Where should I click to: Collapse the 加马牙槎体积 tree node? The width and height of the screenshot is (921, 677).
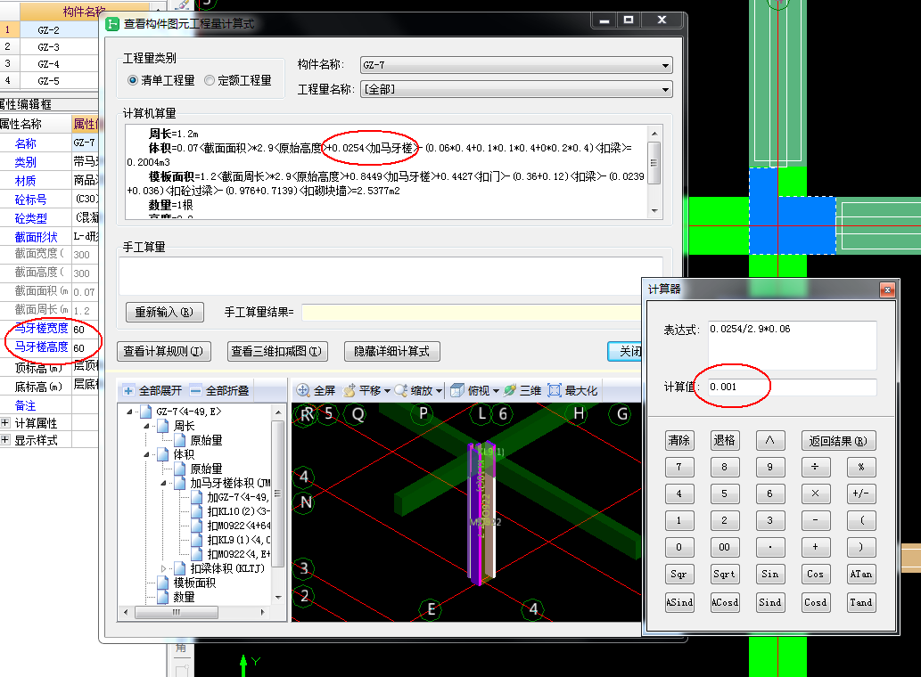[163, 484]
